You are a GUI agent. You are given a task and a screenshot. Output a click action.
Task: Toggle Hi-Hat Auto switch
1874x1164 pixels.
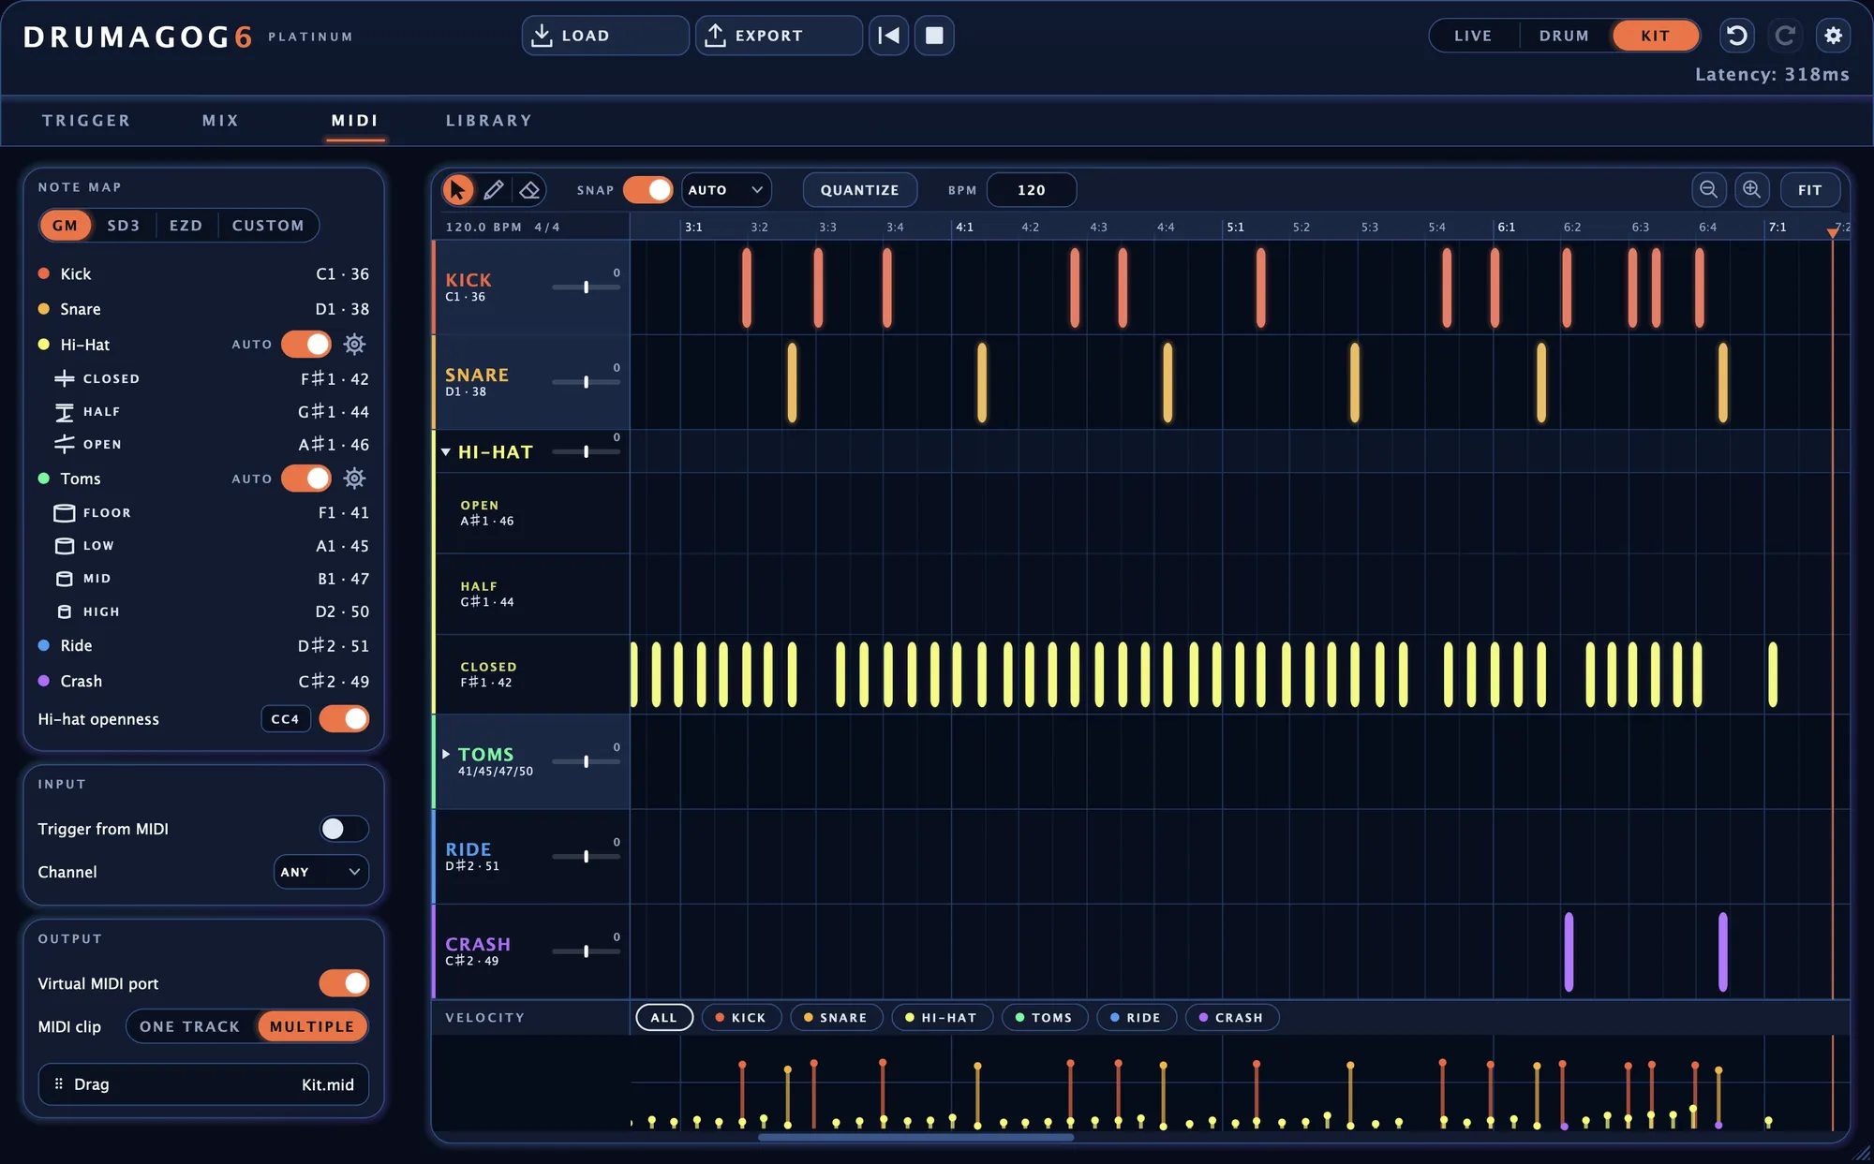tap(306, 345)
